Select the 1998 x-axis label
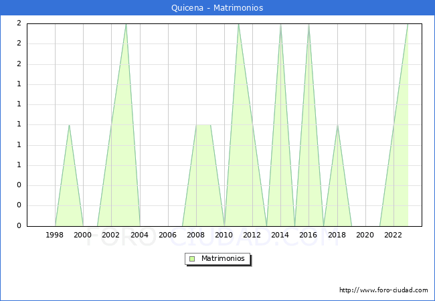Image resolution: width=435 pixels, height=301 pixels. (x=54, y=235)
